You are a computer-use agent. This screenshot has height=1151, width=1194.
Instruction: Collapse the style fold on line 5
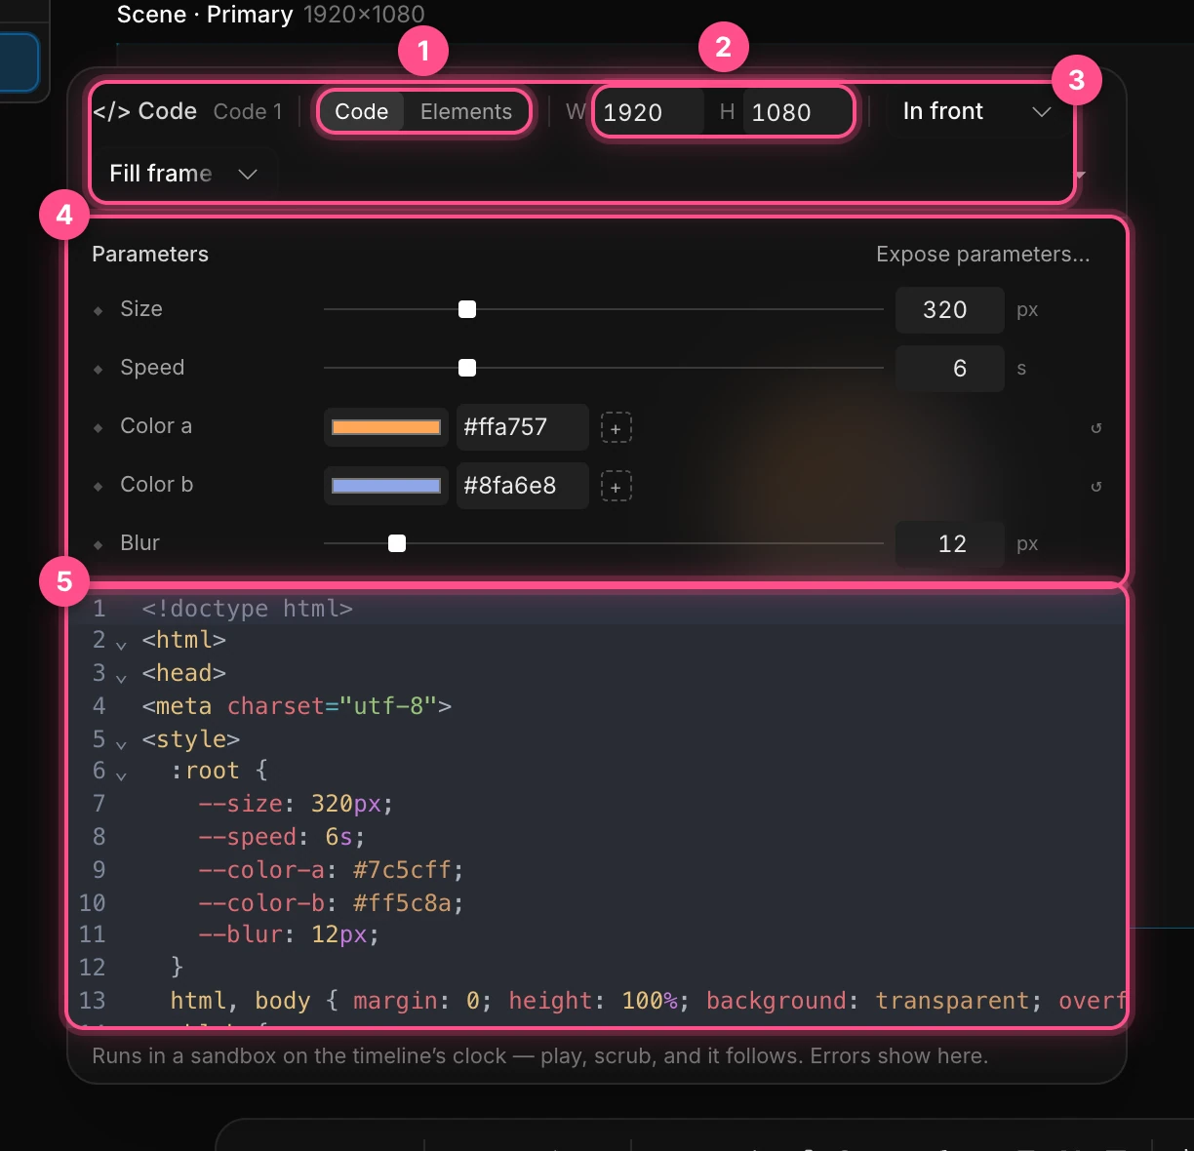(121, 744)
